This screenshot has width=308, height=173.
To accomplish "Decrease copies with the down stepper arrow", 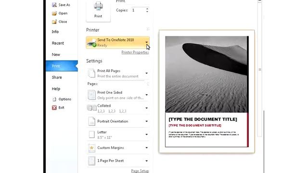I will click(x=147, y=12).
